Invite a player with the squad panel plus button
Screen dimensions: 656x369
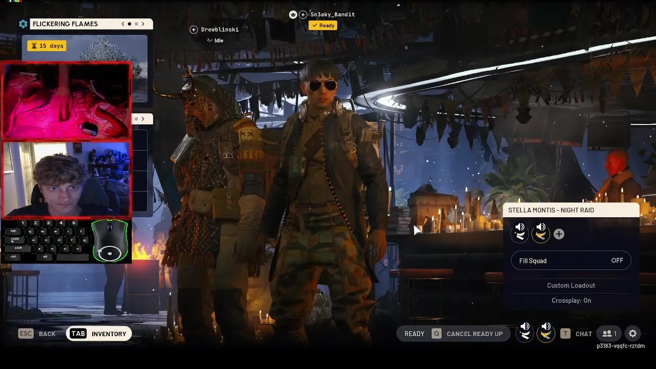[x=559, y=234]
